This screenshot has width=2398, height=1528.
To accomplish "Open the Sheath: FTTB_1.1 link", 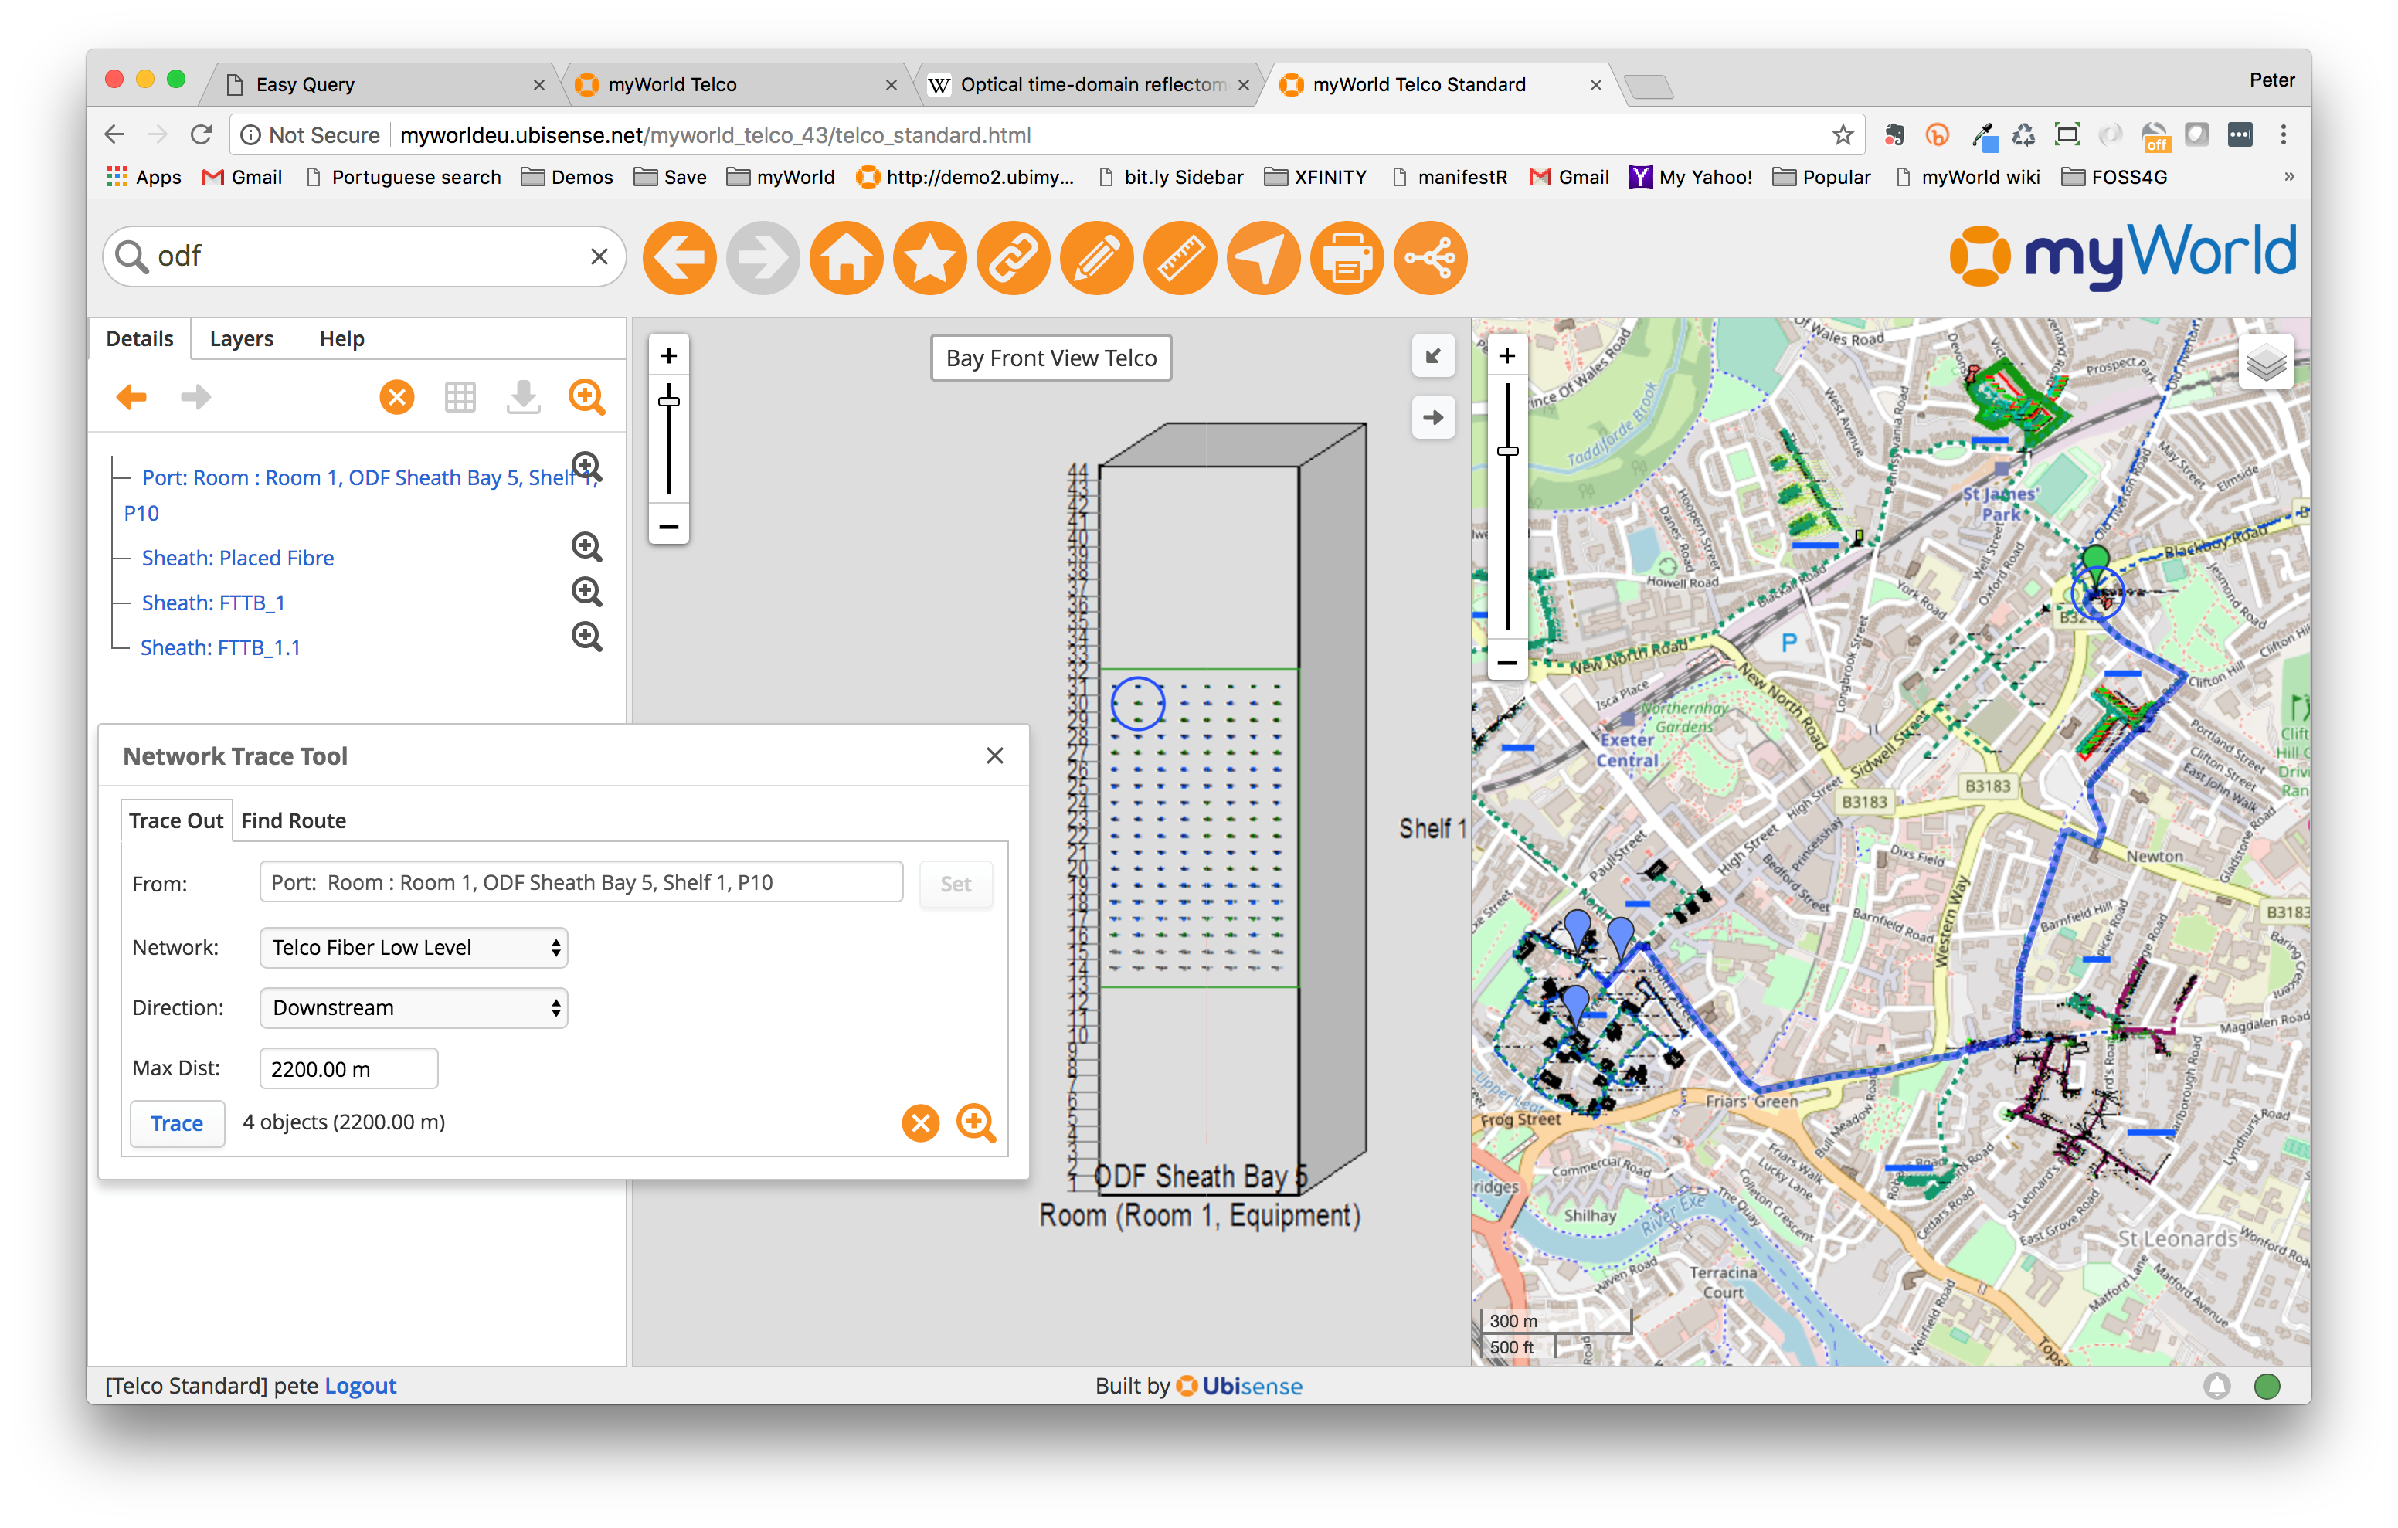I will point(220,647).
